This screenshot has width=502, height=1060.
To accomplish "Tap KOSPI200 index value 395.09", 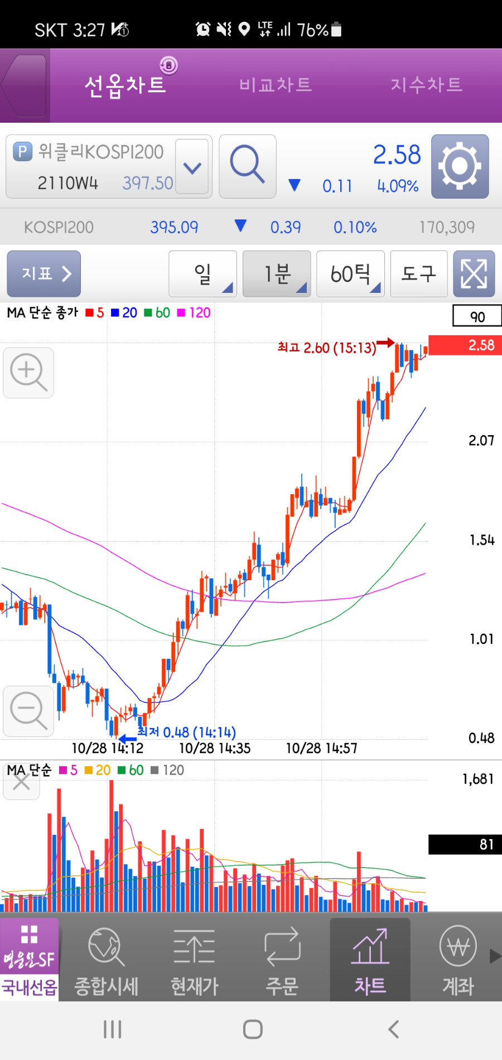I will (174, 227).
